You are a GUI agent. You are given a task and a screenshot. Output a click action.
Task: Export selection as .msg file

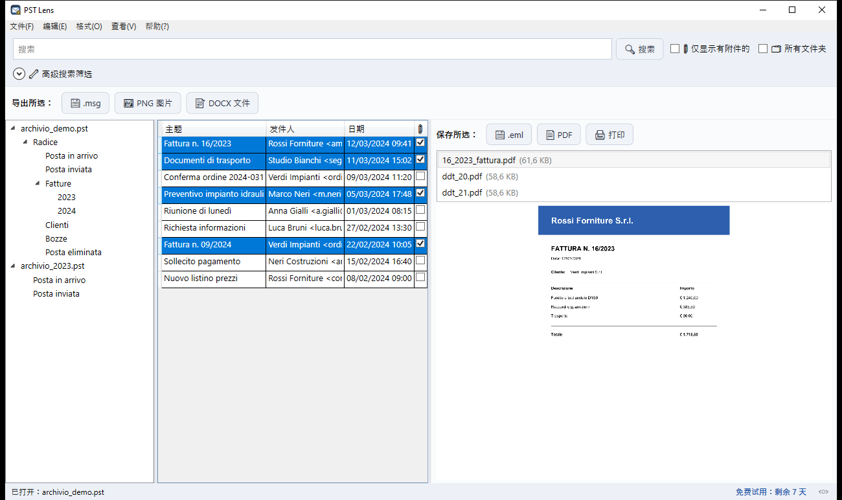coord(85,103)
